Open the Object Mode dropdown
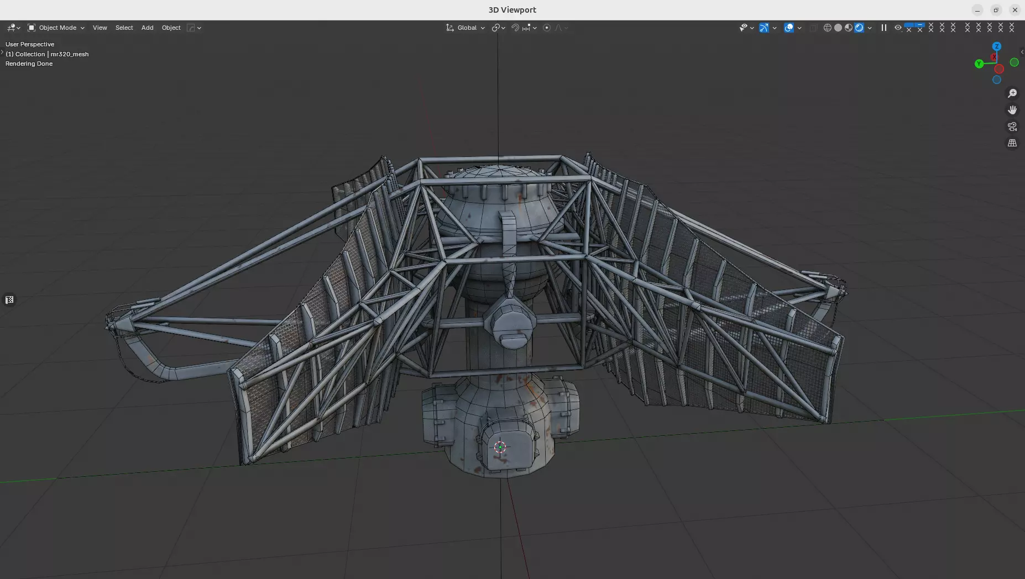 click(x=56, y=28)
